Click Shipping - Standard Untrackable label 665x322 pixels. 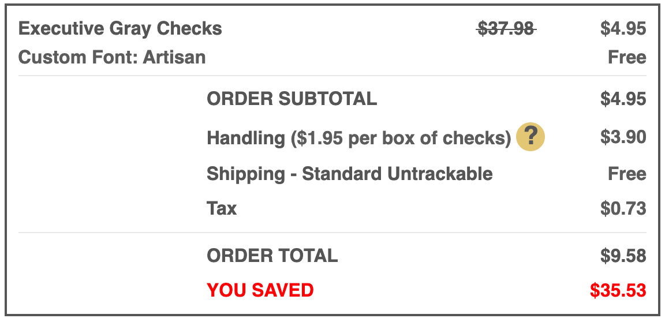pyautogui.click(x=349, y=174)
